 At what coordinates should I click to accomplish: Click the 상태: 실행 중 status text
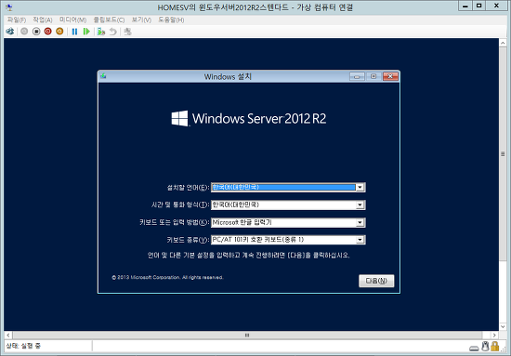point(23,346)
